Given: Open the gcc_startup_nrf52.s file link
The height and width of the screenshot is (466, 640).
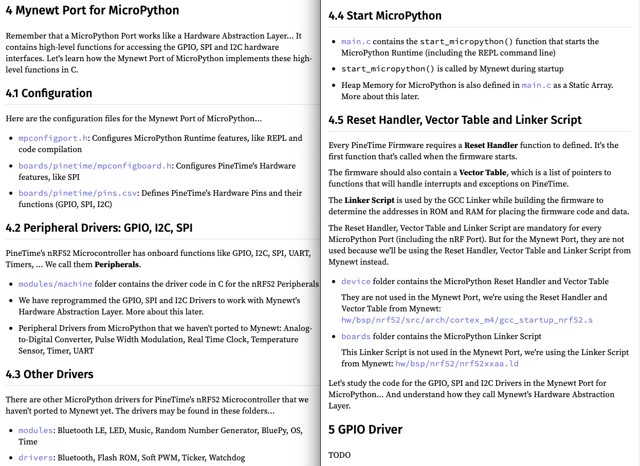Looking at the screenshot, I should tap(467, 320).
